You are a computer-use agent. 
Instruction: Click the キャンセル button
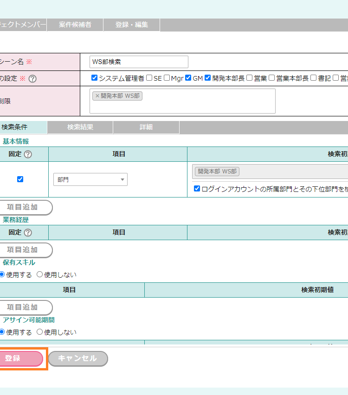tap(77, 358)
